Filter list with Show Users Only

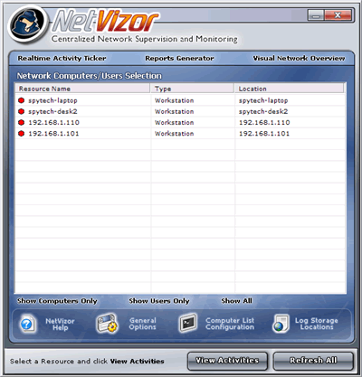159,301
